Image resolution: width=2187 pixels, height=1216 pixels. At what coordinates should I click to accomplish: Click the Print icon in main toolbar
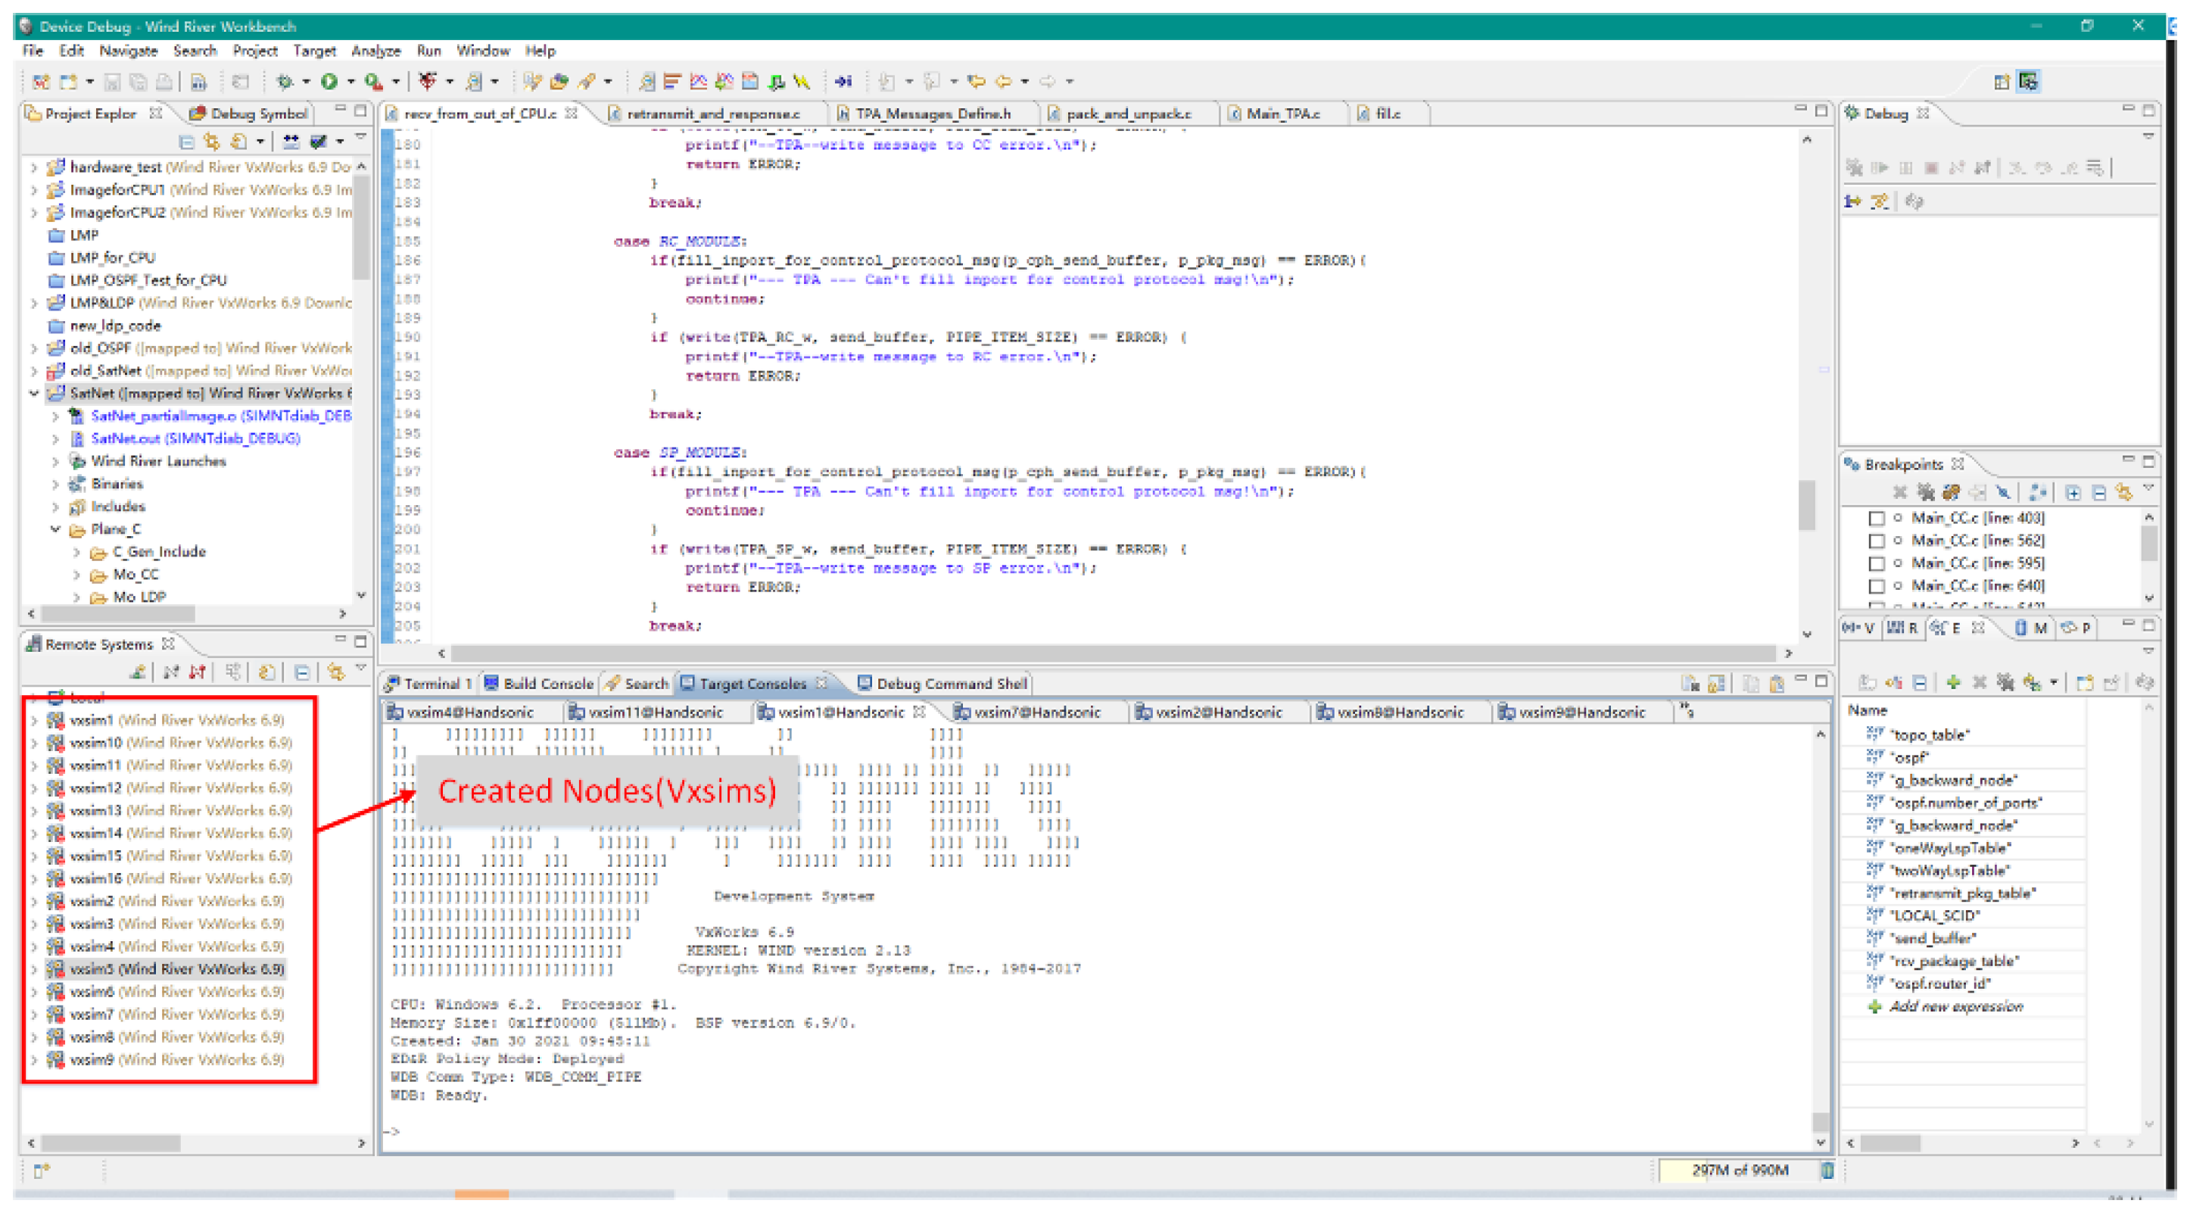click(x=164, y=82)
